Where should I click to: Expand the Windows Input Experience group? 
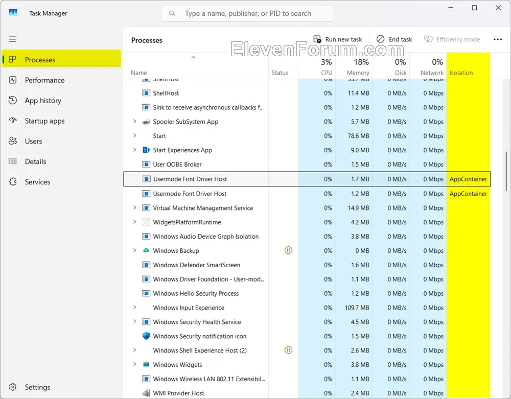click(x=134, y=307)
